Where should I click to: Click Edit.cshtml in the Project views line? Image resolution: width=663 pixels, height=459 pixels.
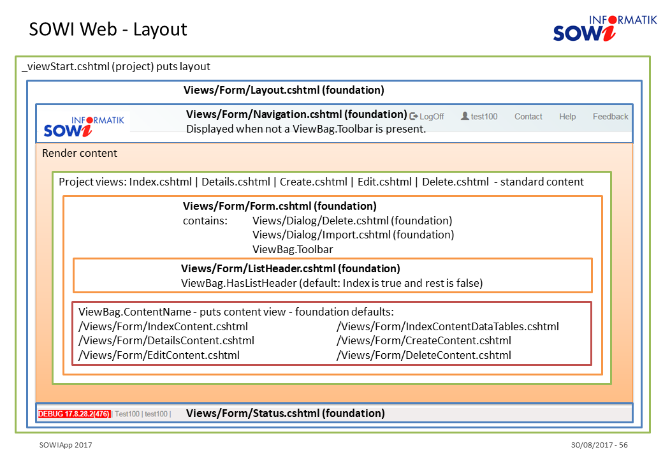pos(384,182)
